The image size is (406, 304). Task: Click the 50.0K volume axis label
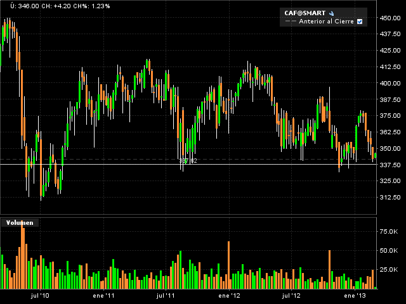click(x=389, y=251)
